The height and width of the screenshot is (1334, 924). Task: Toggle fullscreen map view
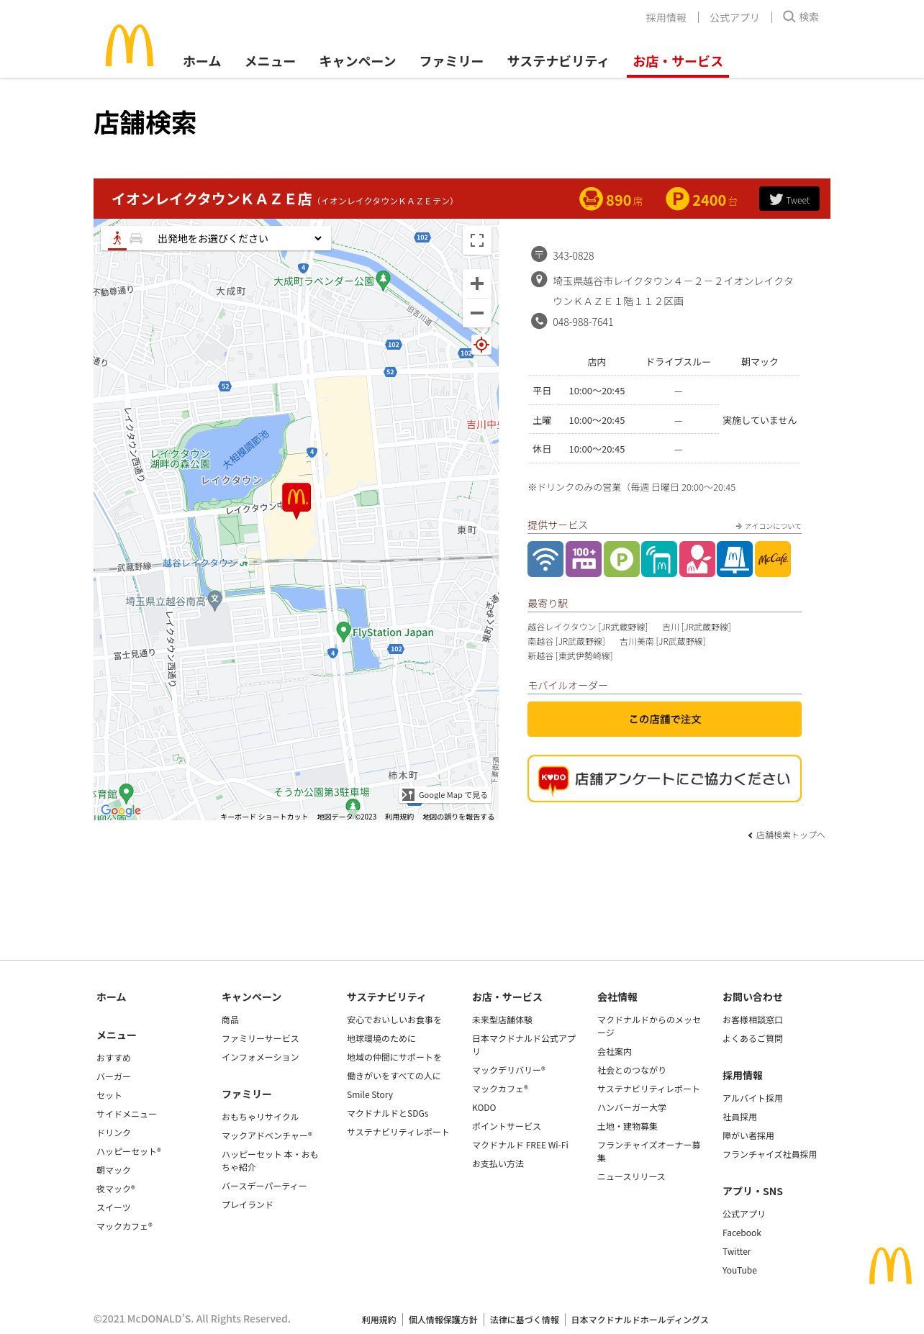click(x=477, y=240)
